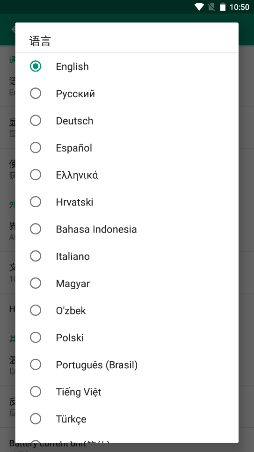
Task: Tap the Wi-Fi status bar icon
Action: tap(199, 7)
